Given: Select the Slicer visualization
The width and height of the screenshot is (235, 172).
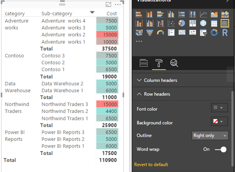Looking at the screenshot, I should pos(203,32).
